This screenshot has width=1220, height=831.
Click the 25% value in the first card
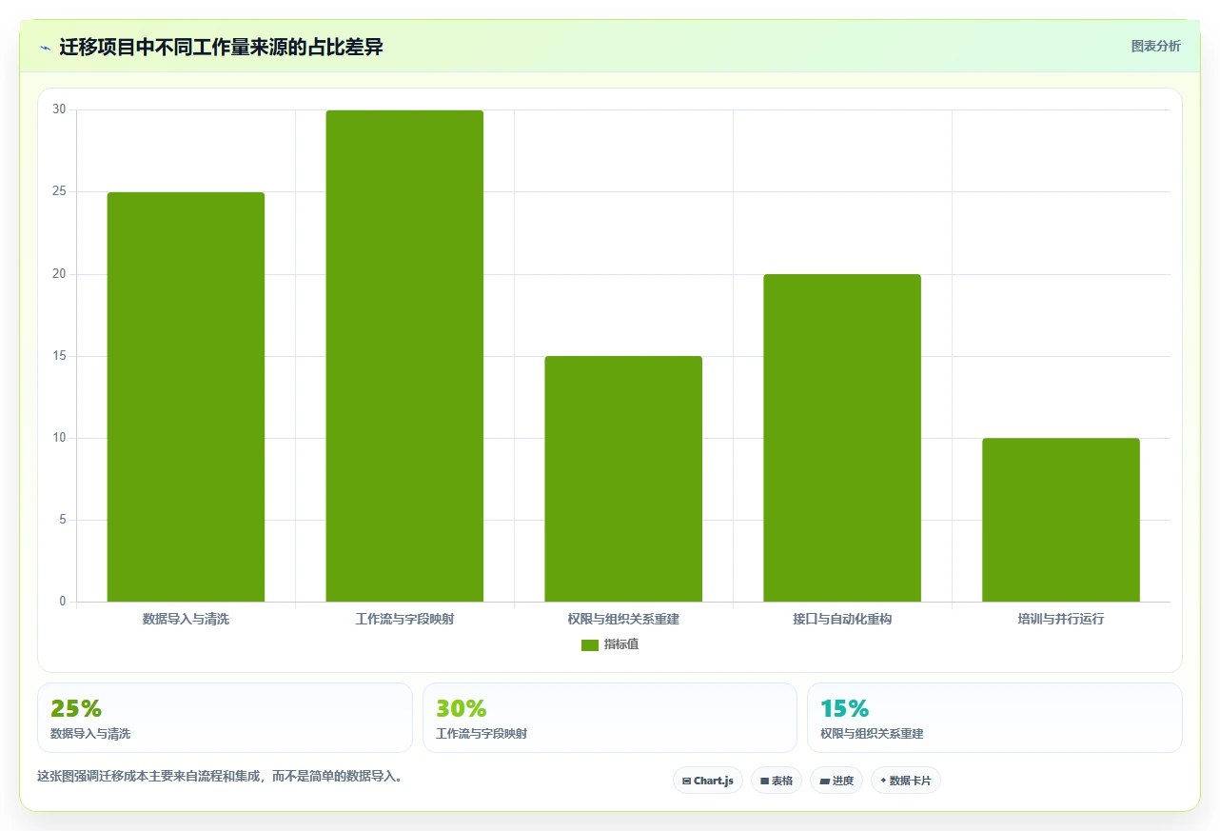point(76,708)
